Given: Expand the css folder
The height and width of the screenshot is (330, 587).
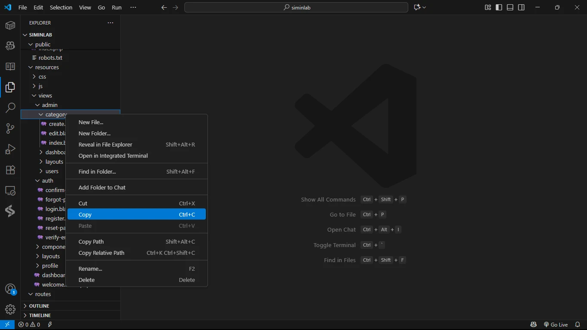Looking at the screenshot, I should coord(42,77).
